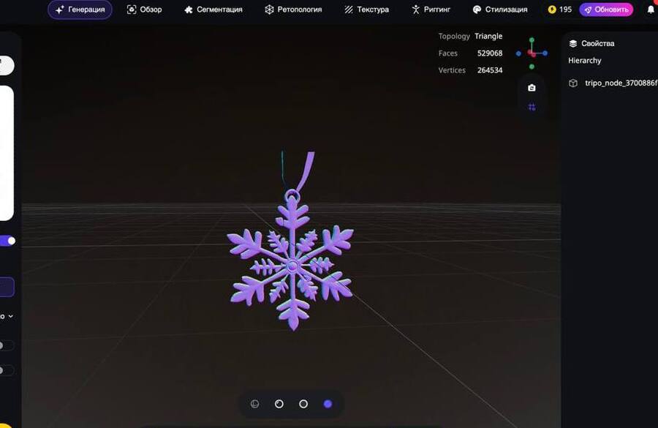Click the top green axis gizmo dot
The height and width of the screenshot is (428, 658).
(x=532, y=40)
